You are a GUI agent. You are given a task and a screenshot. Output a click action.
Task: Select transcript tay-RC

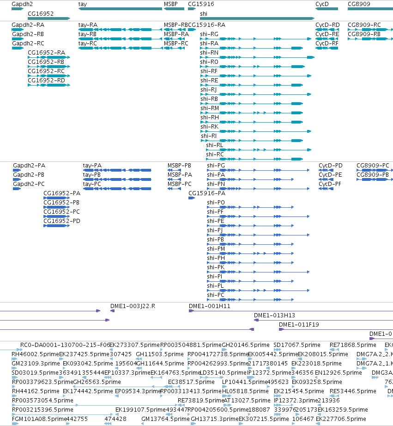(88, 43)
